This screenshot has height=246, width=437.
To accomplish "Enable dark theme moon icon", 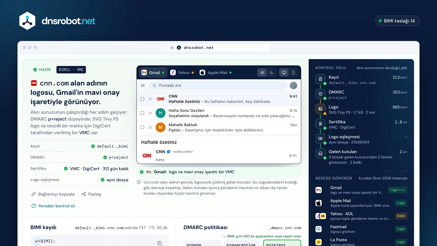I will [271, 73].
